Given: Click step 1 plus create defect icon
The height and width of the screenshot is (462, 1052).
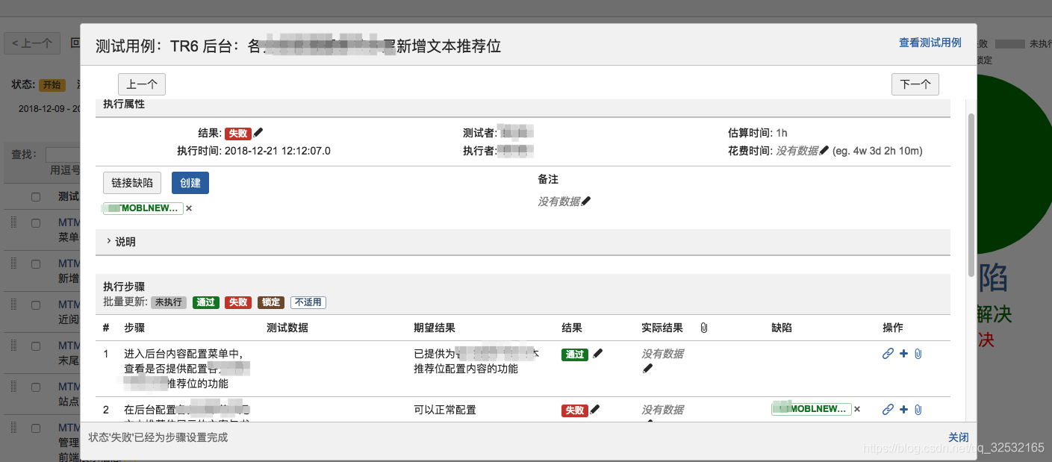Looking at the screenshot, I should [904, 354].
